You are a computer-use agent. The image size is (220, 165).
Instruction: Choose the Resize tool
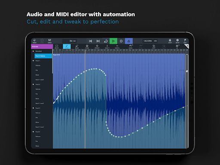[x=97, y=46]
